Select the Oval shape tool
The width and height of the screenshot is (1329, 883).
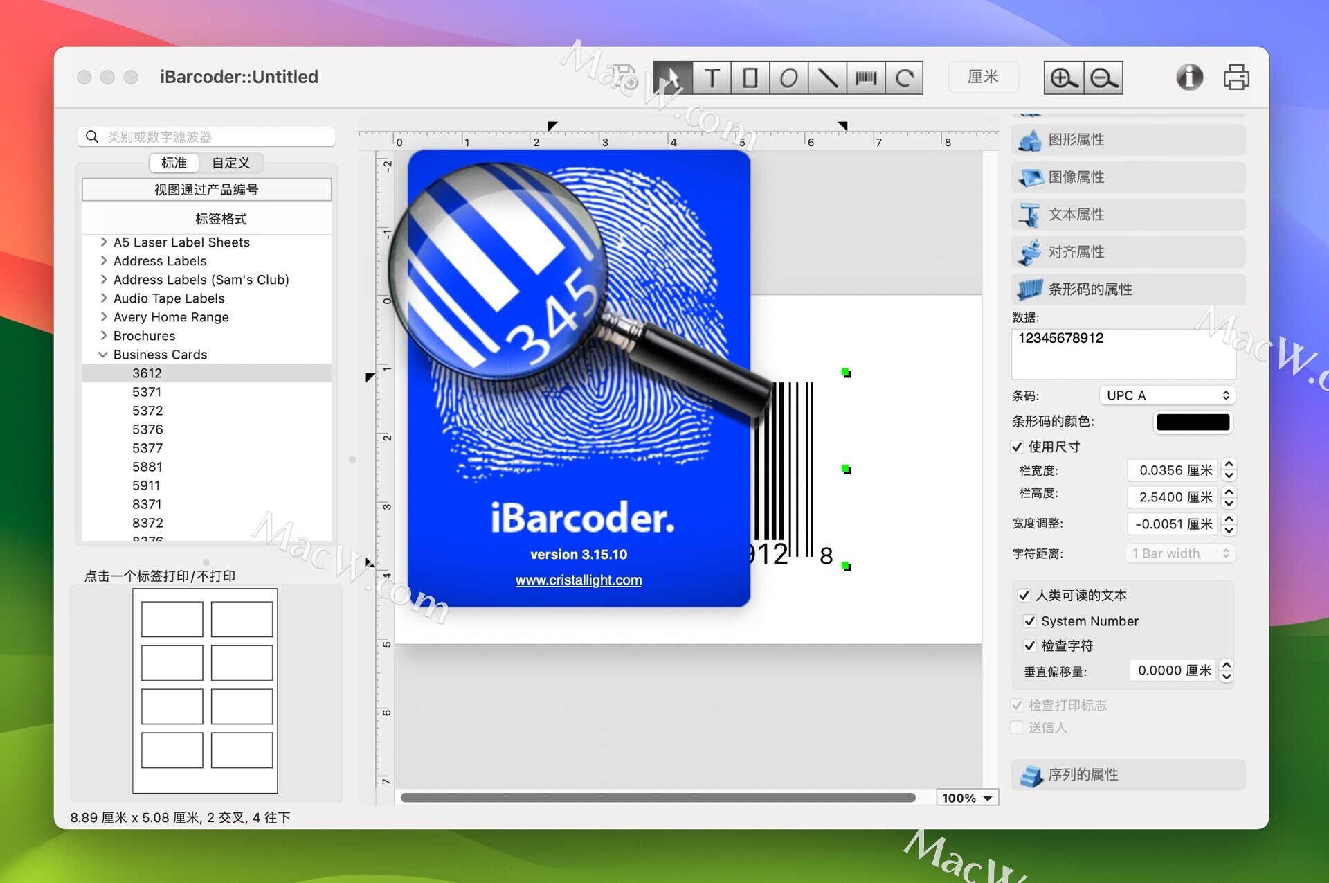pos(788,78)
